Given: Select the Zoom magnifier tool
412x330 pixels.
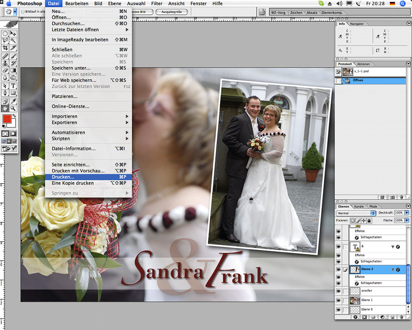Looking at the screenshot, I should point(13,108).
